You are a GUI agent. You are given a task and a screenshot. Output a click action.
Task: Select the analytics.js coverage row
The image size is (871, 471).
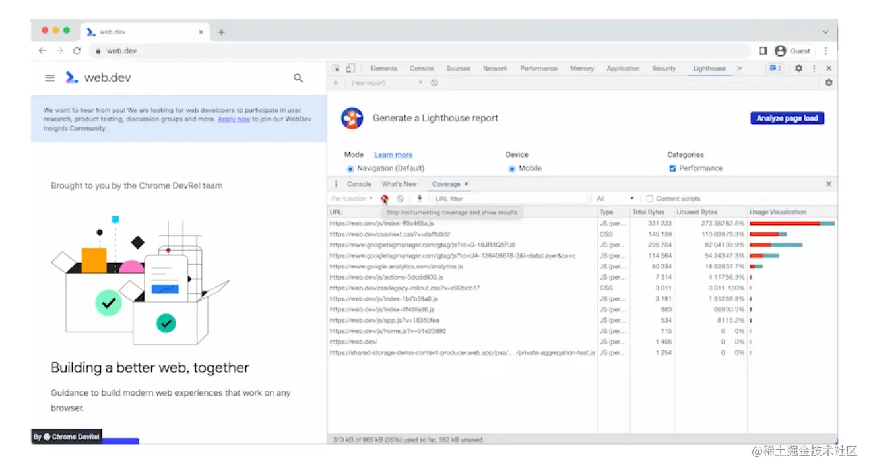[582, 267]
